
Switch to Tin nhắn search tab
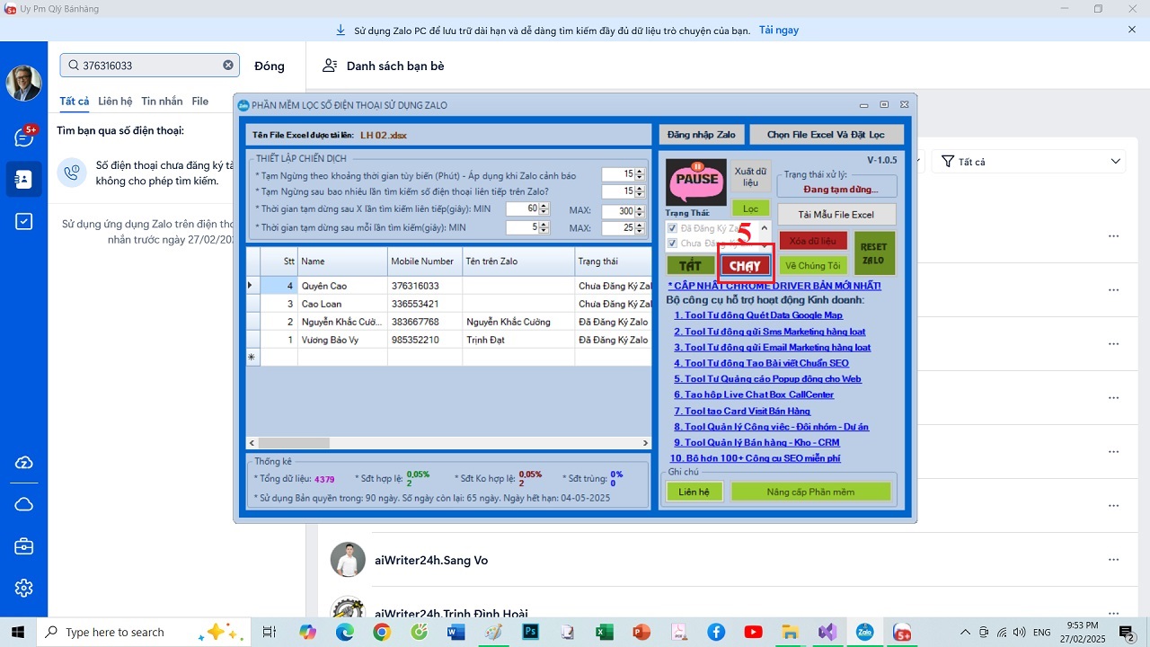(x=162, y=102)
